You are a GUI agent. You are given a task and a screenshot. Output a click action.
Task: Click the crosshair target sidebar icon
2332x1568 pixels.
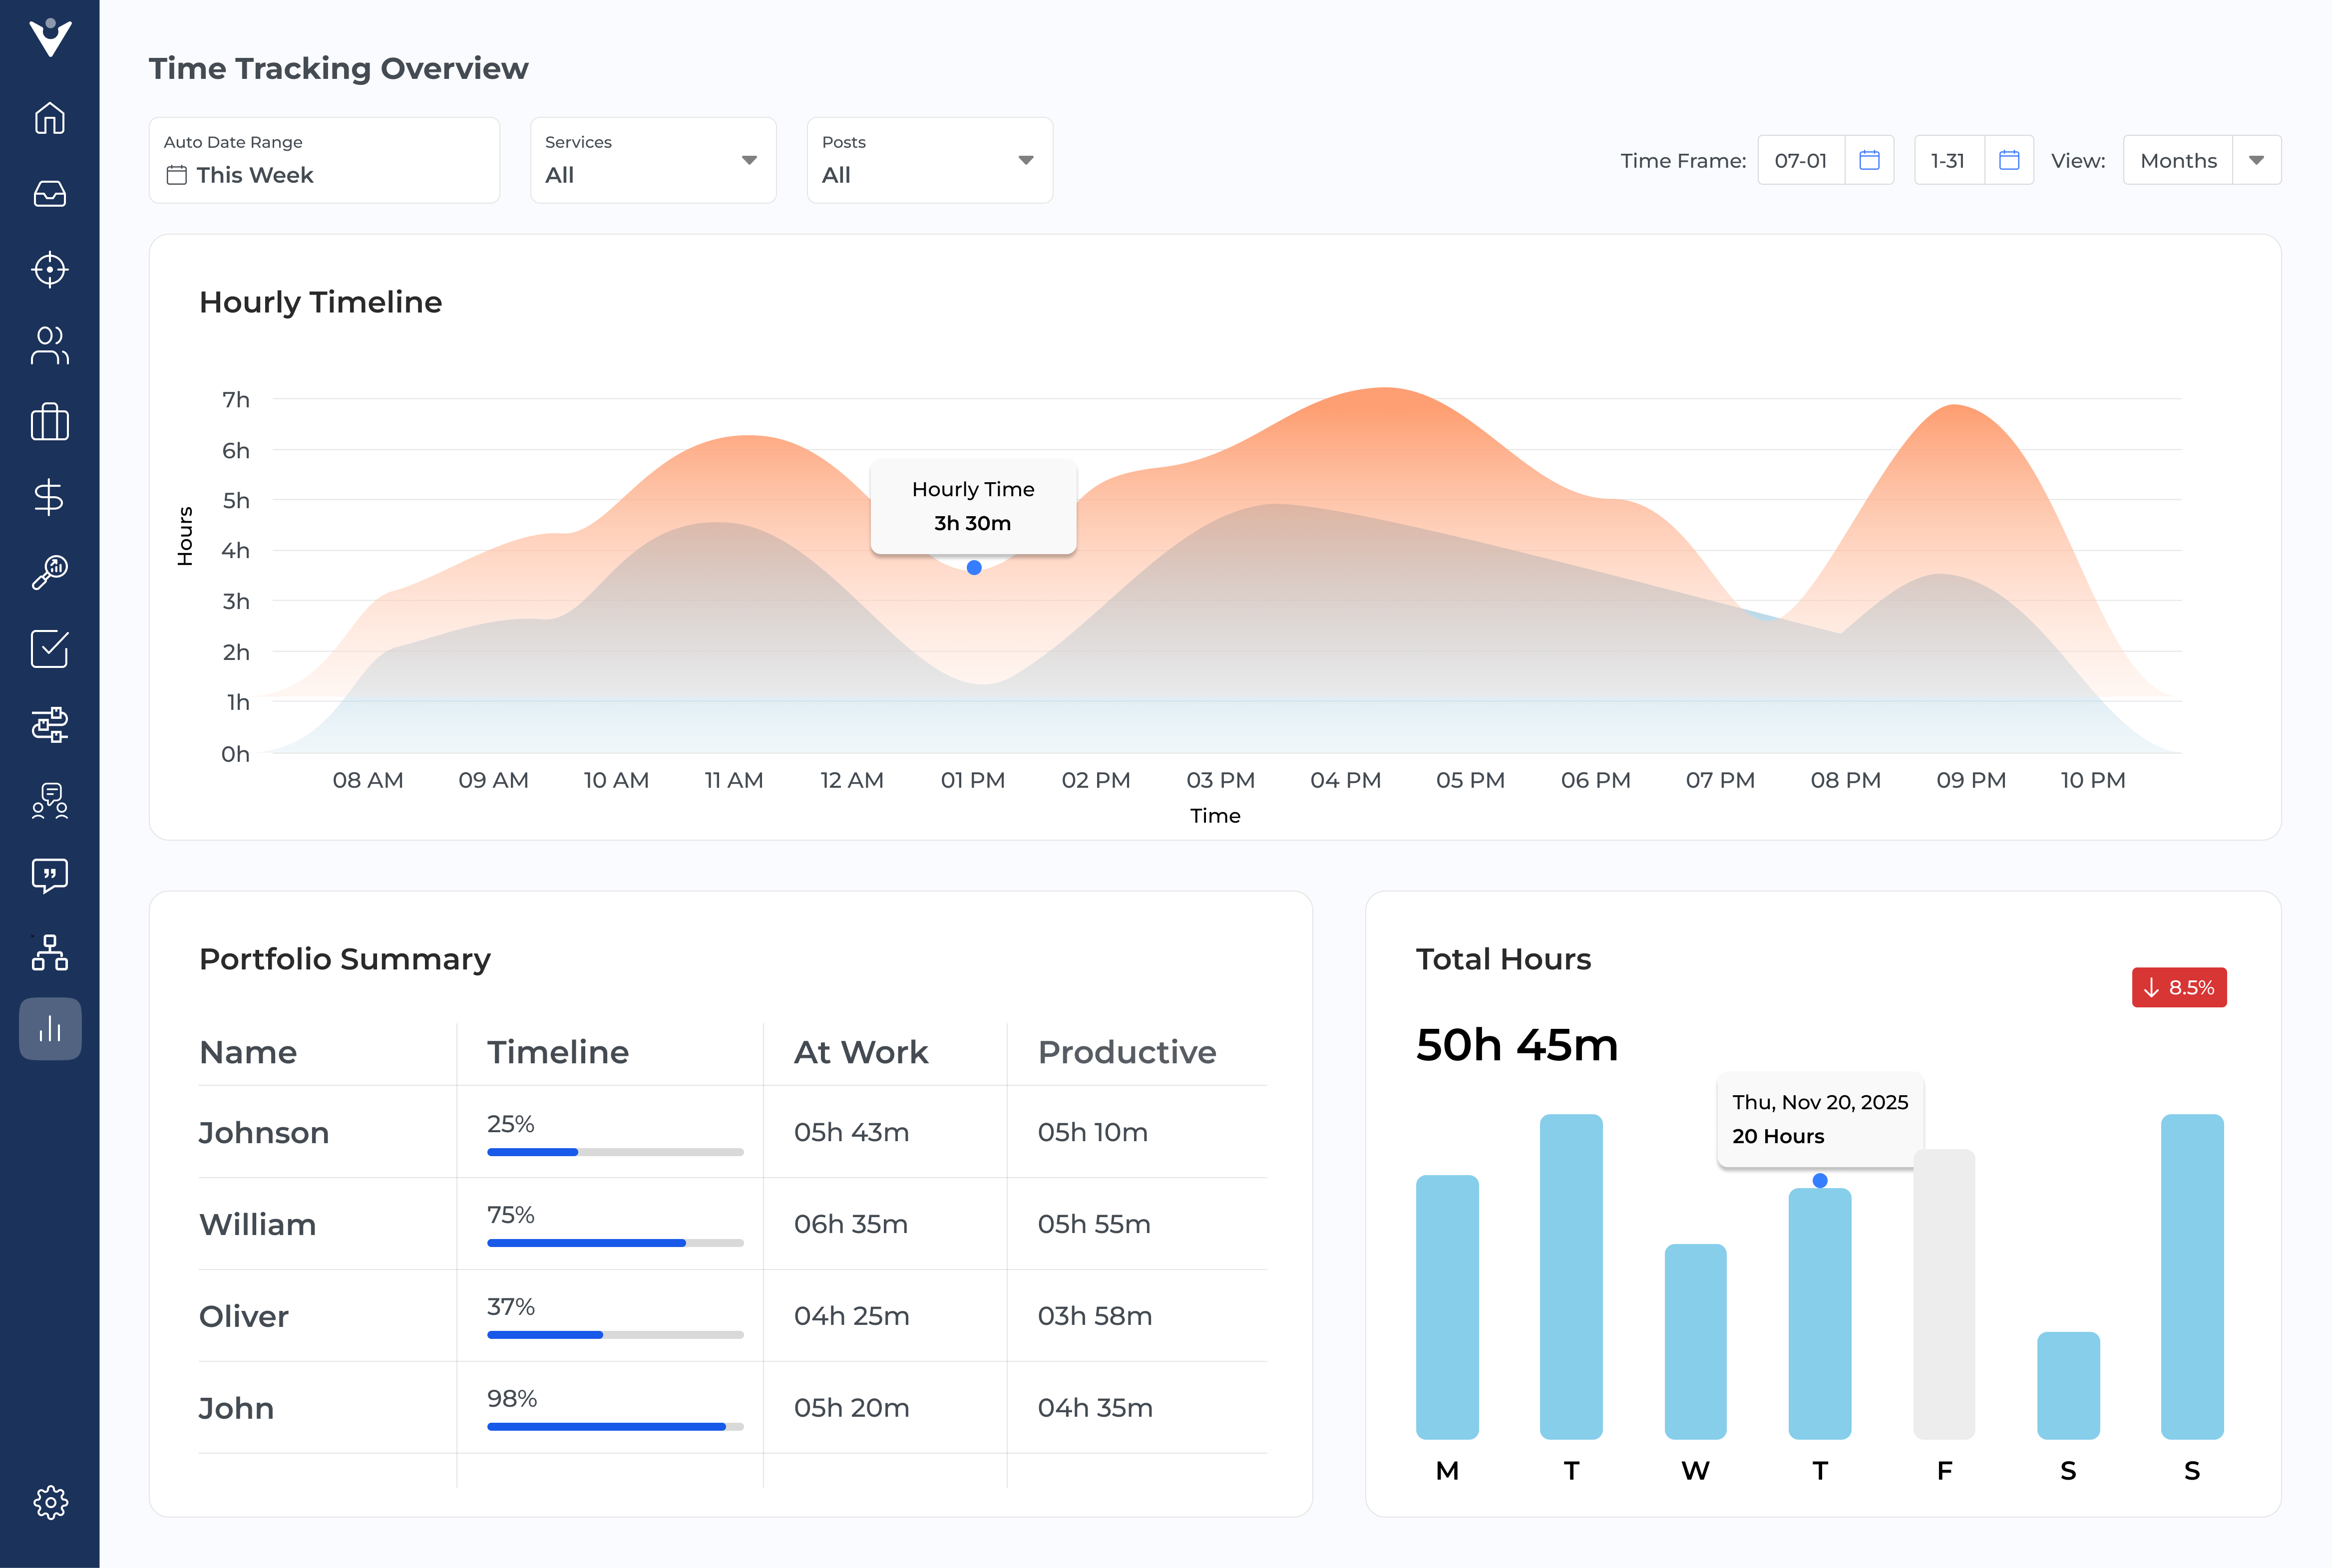click(49, 270)
